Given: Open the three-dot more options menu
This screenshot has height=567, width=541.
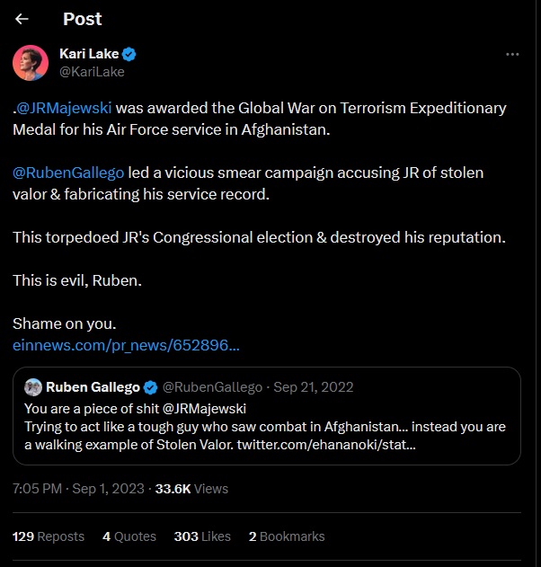Looking at the screenshot, I should (512, 54).
